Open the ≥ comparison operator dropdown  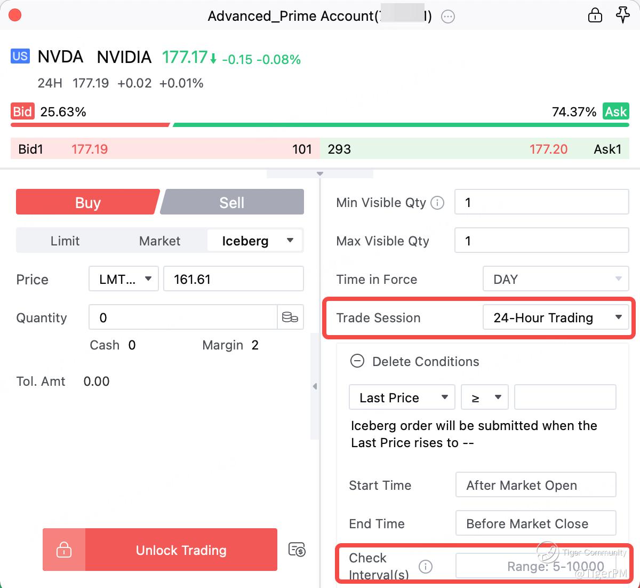(x=485, y=398)
